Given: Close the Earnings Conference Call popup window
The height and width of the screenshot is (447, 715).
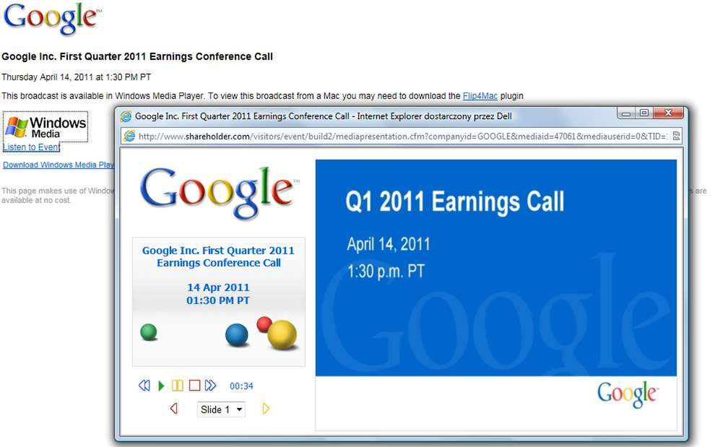Looking at the screenshot, I should pos(669,113).
